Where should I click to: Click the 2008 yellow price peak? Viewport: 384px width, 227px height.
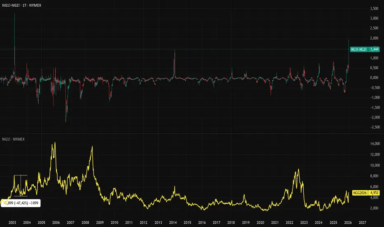pyautogui.click(x=92, y=147)
